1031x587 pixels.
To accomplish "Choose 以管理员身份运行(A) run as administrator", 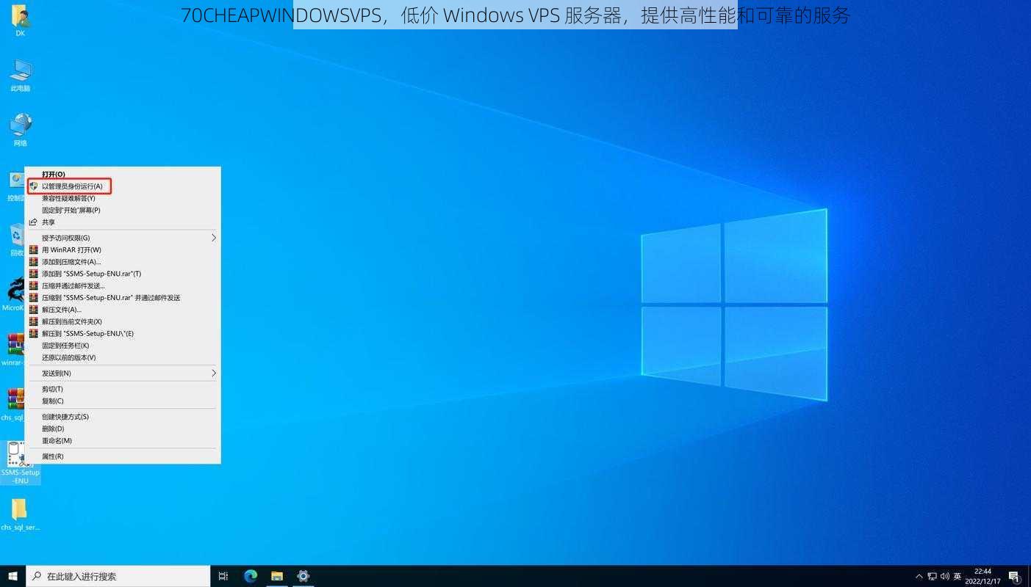I will (x=123, y=186).
